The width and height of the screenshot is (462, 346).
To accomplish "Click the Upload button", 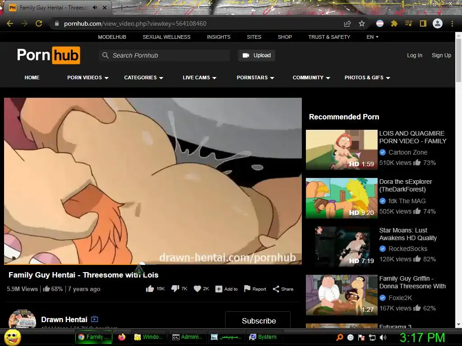I will pyautogui.click(x=257, y=55).
